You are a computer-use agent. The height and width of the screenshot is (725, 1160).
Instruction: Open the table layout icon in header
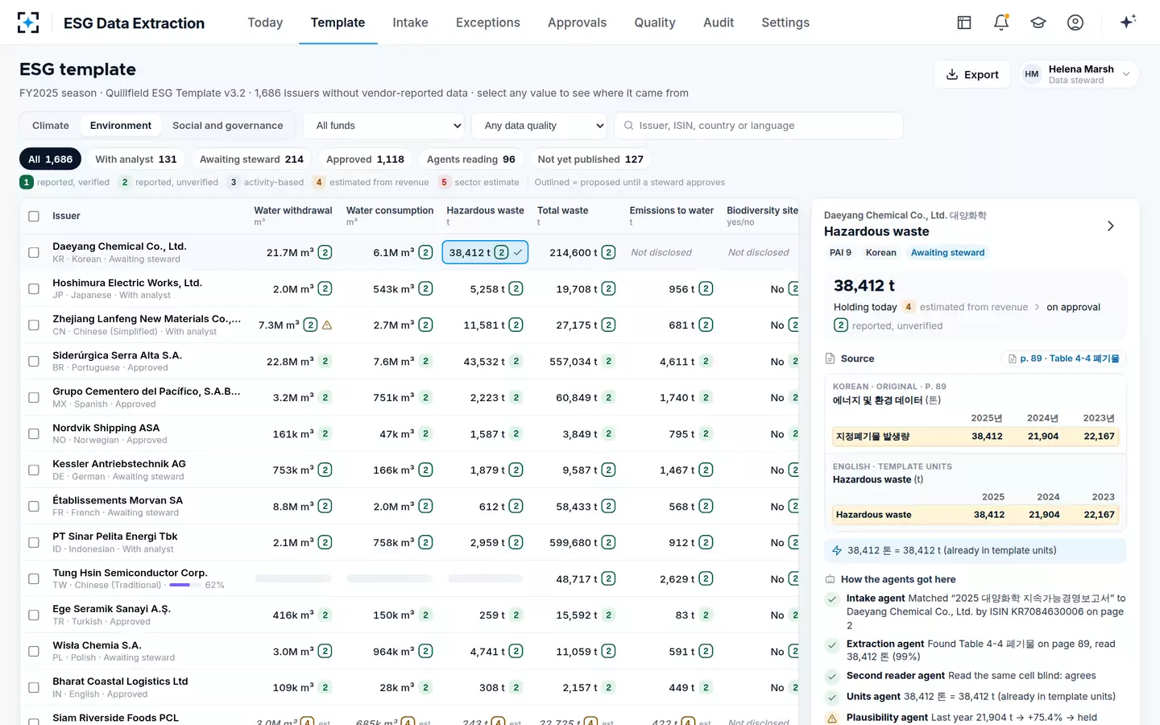[964, 23]
